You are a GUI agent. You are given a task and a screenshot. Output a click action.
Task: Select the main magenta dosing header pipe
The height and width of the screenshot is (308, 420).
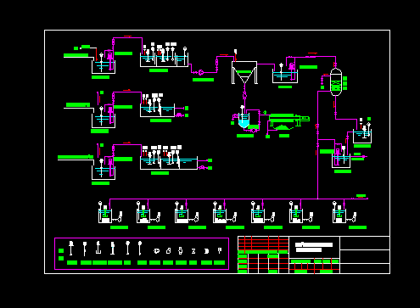(x=238, y=199)
